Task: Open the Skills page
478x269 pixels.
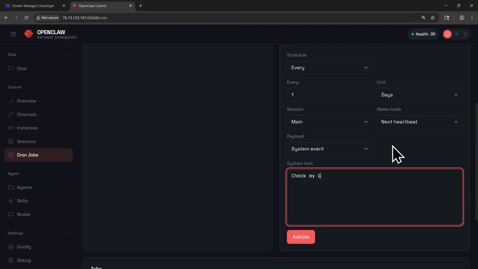Action: click(x=39, y=201)
